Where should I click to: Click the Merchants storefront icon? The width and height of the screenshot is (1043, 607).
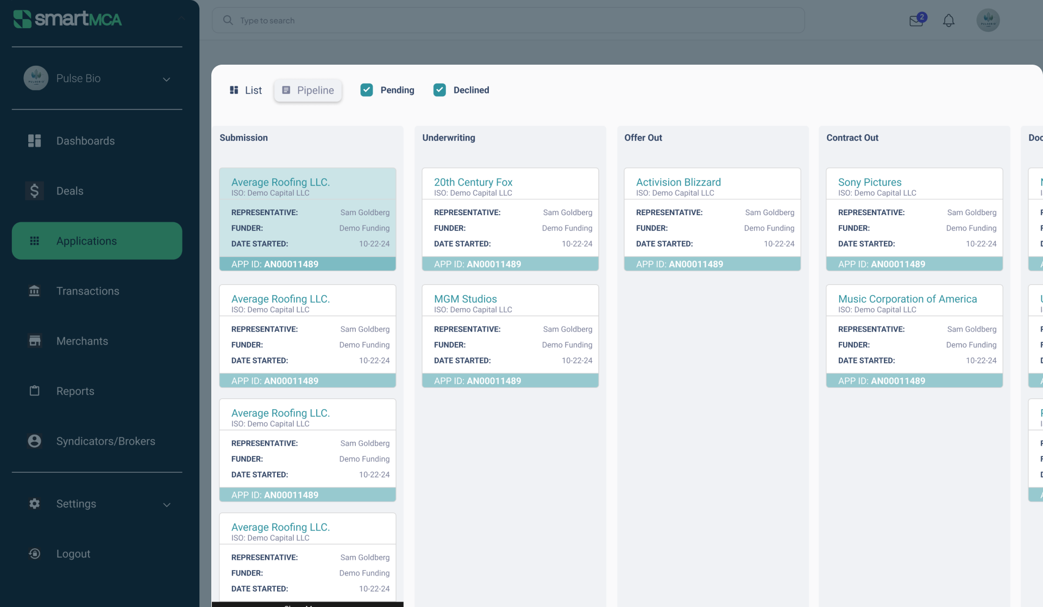pyautogui.click(x=34, y=341)
